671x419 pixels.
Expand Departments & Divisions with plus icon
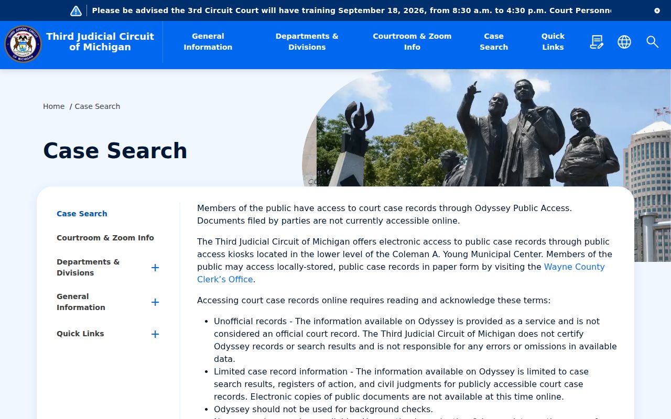pyautogui.click(x=155, y=268)
